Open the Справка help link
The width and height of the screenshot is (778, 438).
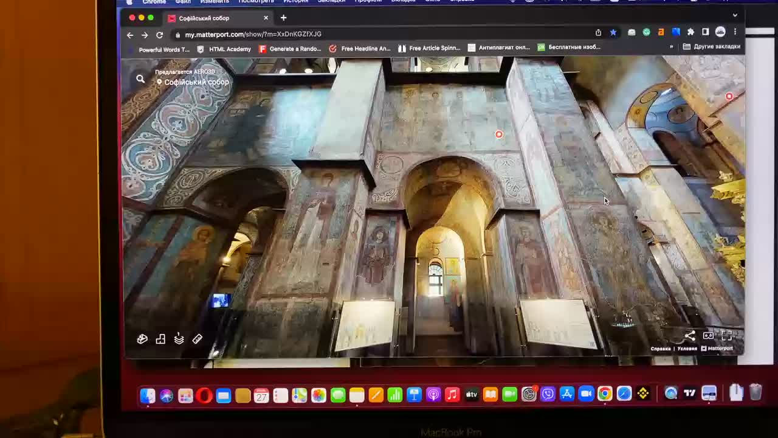coord(661,349)
